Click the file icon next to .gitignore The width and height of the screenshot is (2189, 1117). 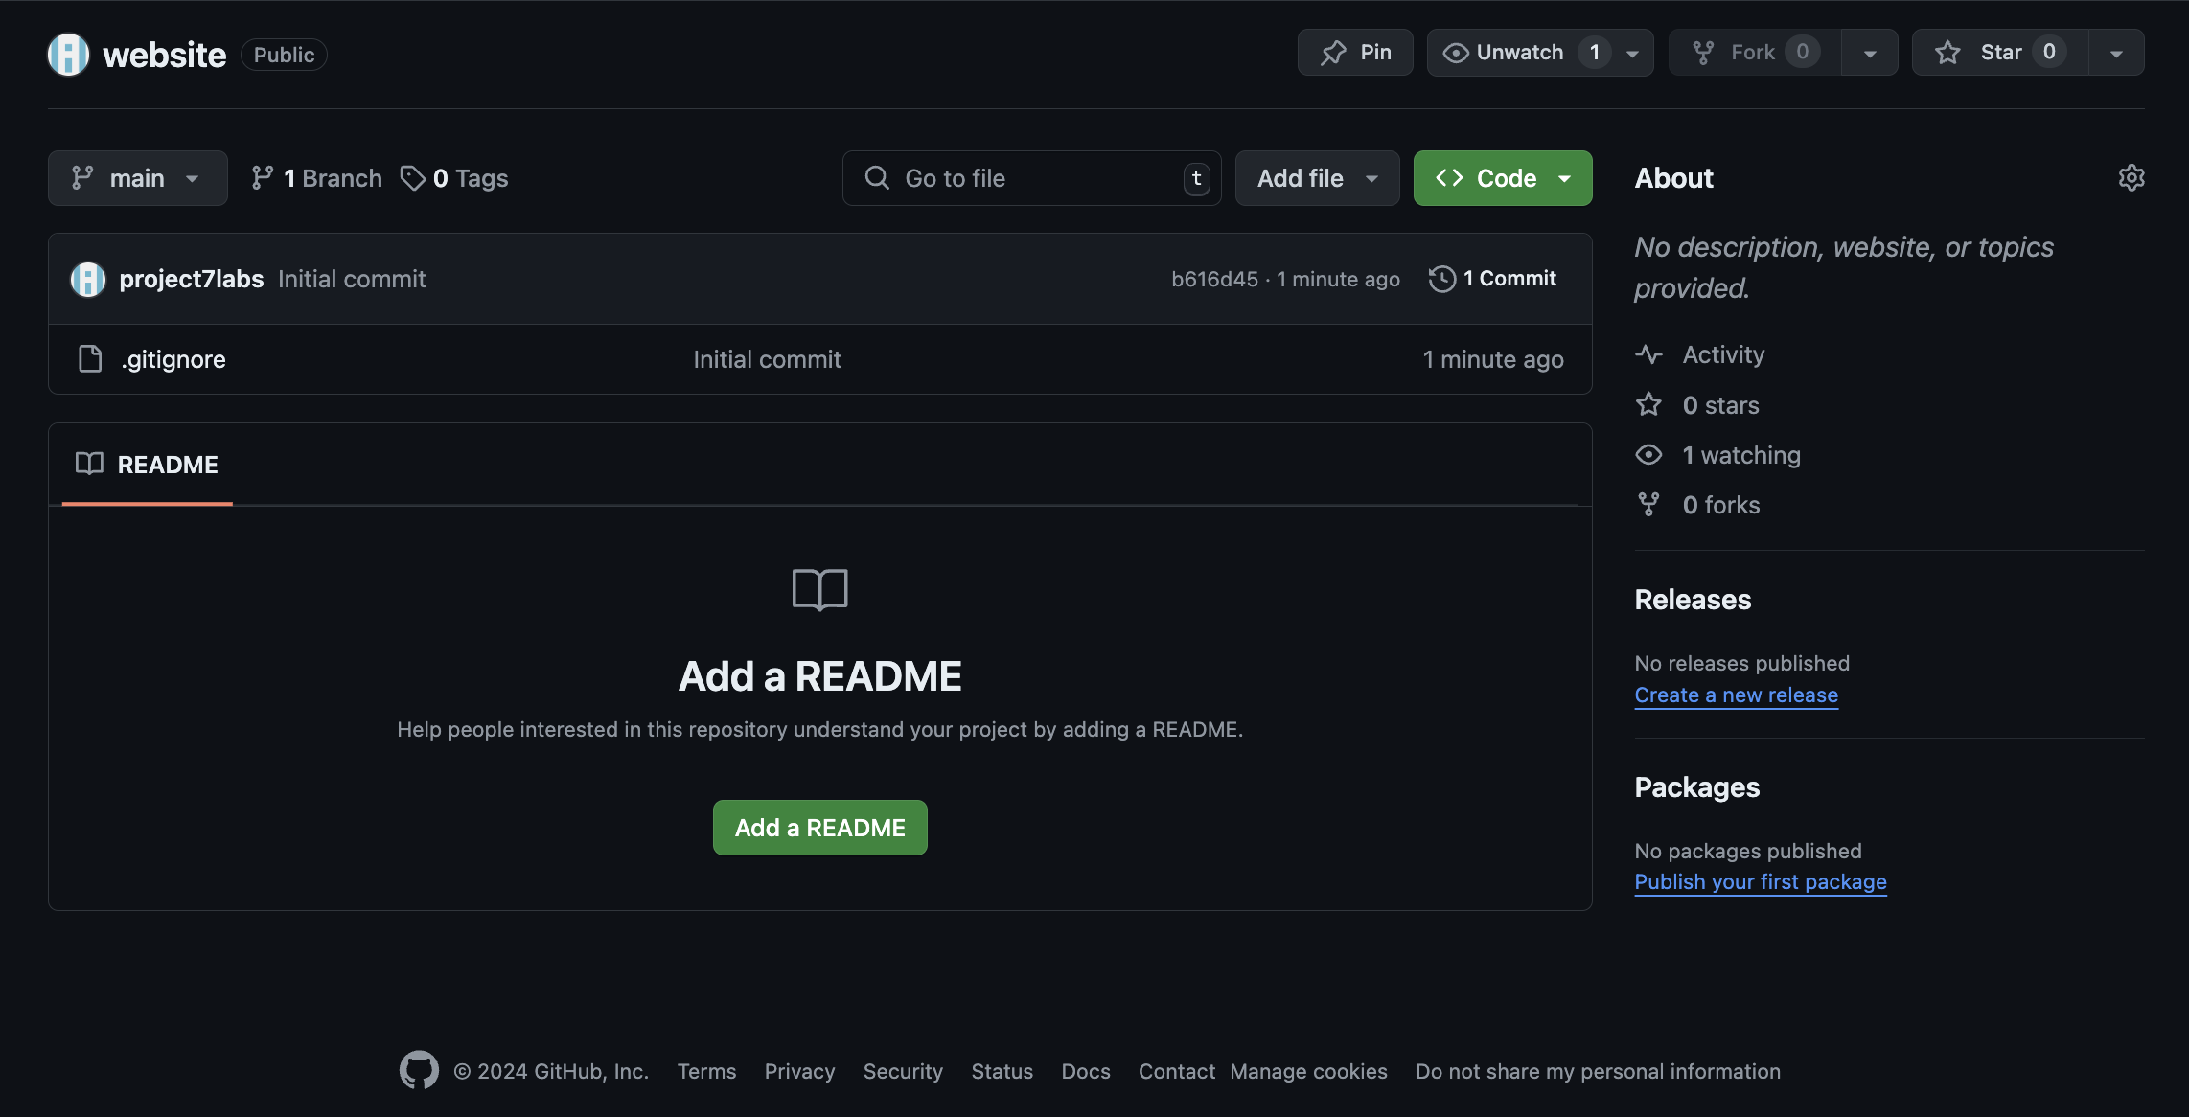coord(90,359)
